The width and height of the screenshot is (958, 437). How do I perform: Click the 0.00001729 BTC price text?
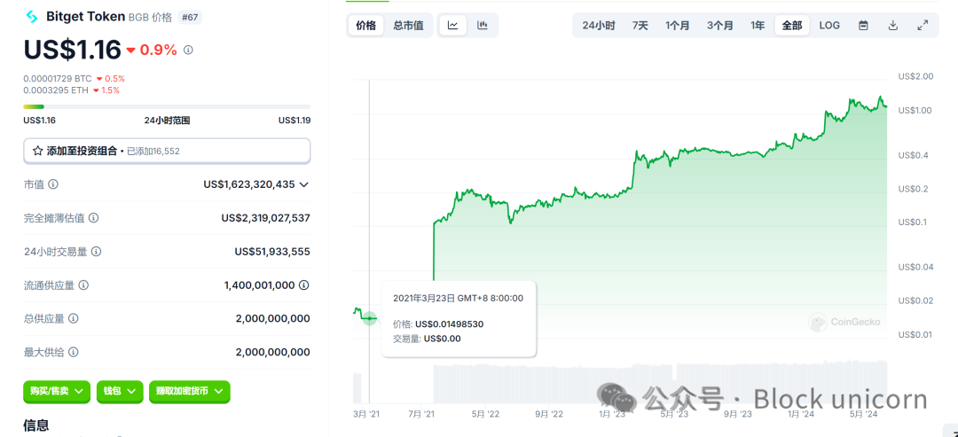[58, 79]
